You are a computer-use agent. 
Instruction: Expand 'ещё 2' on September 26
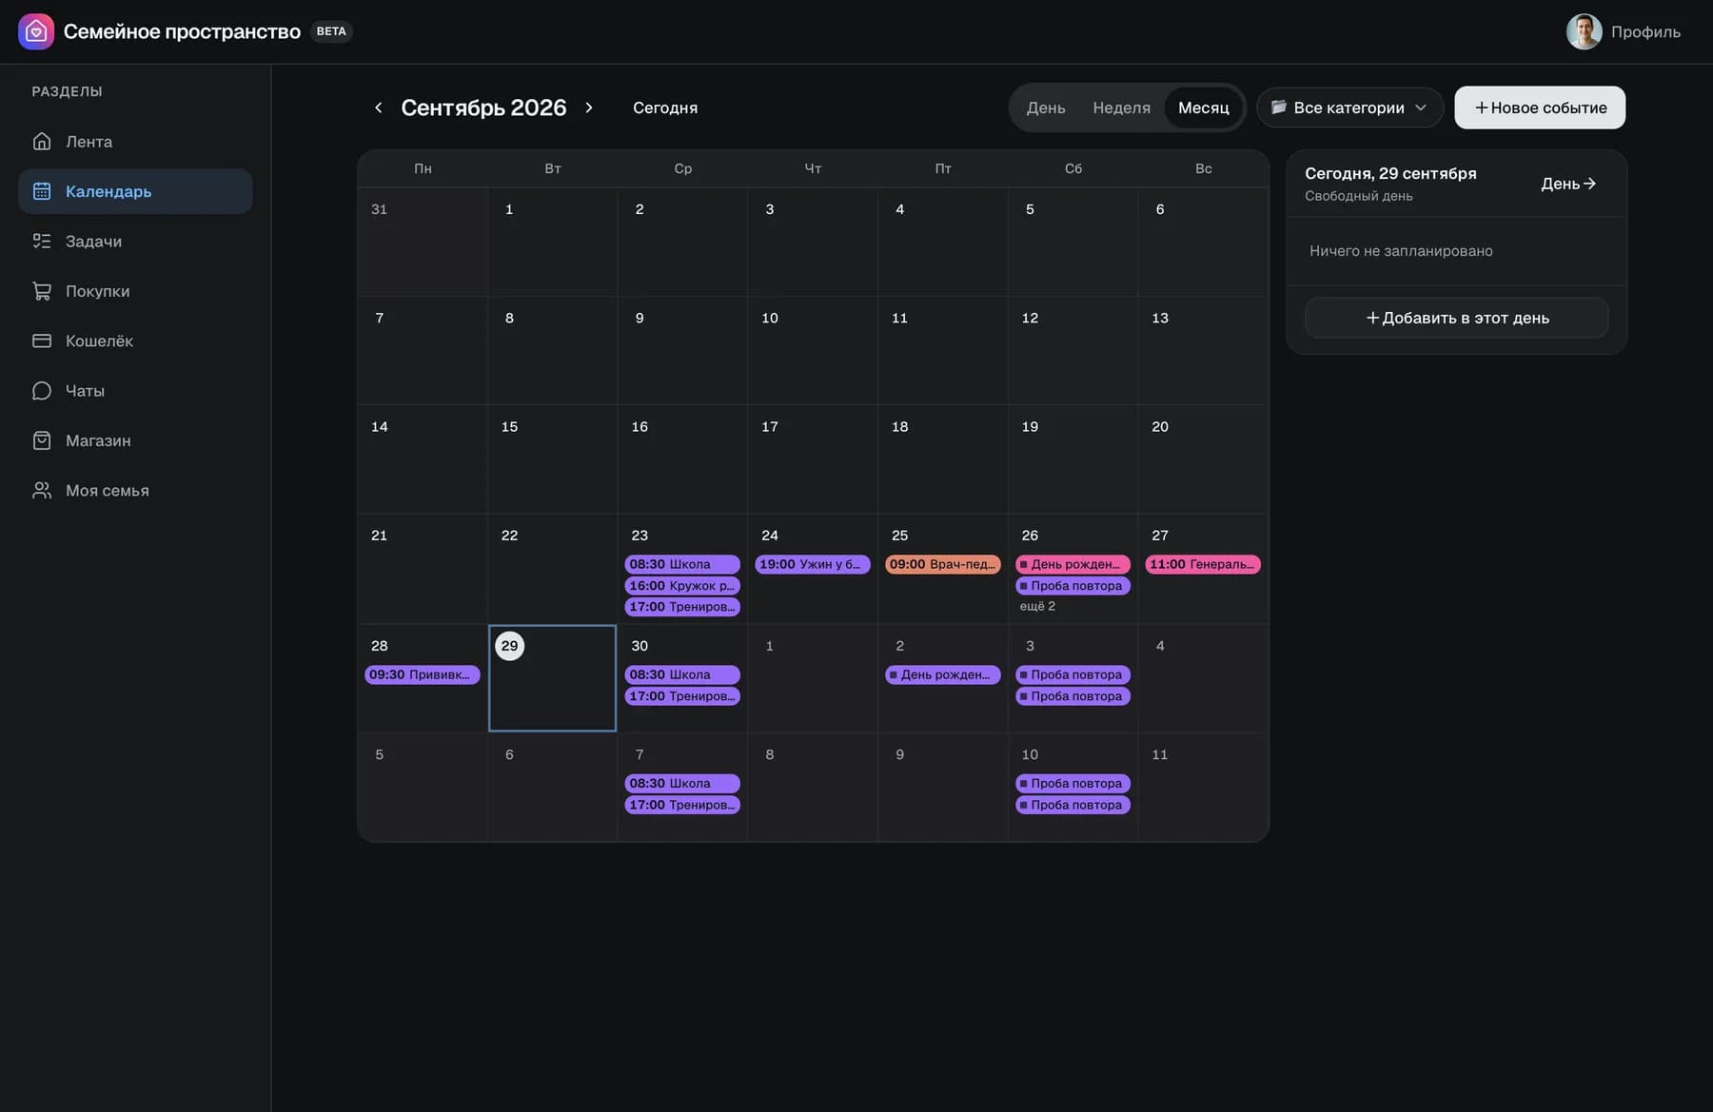pos(1037,606)
